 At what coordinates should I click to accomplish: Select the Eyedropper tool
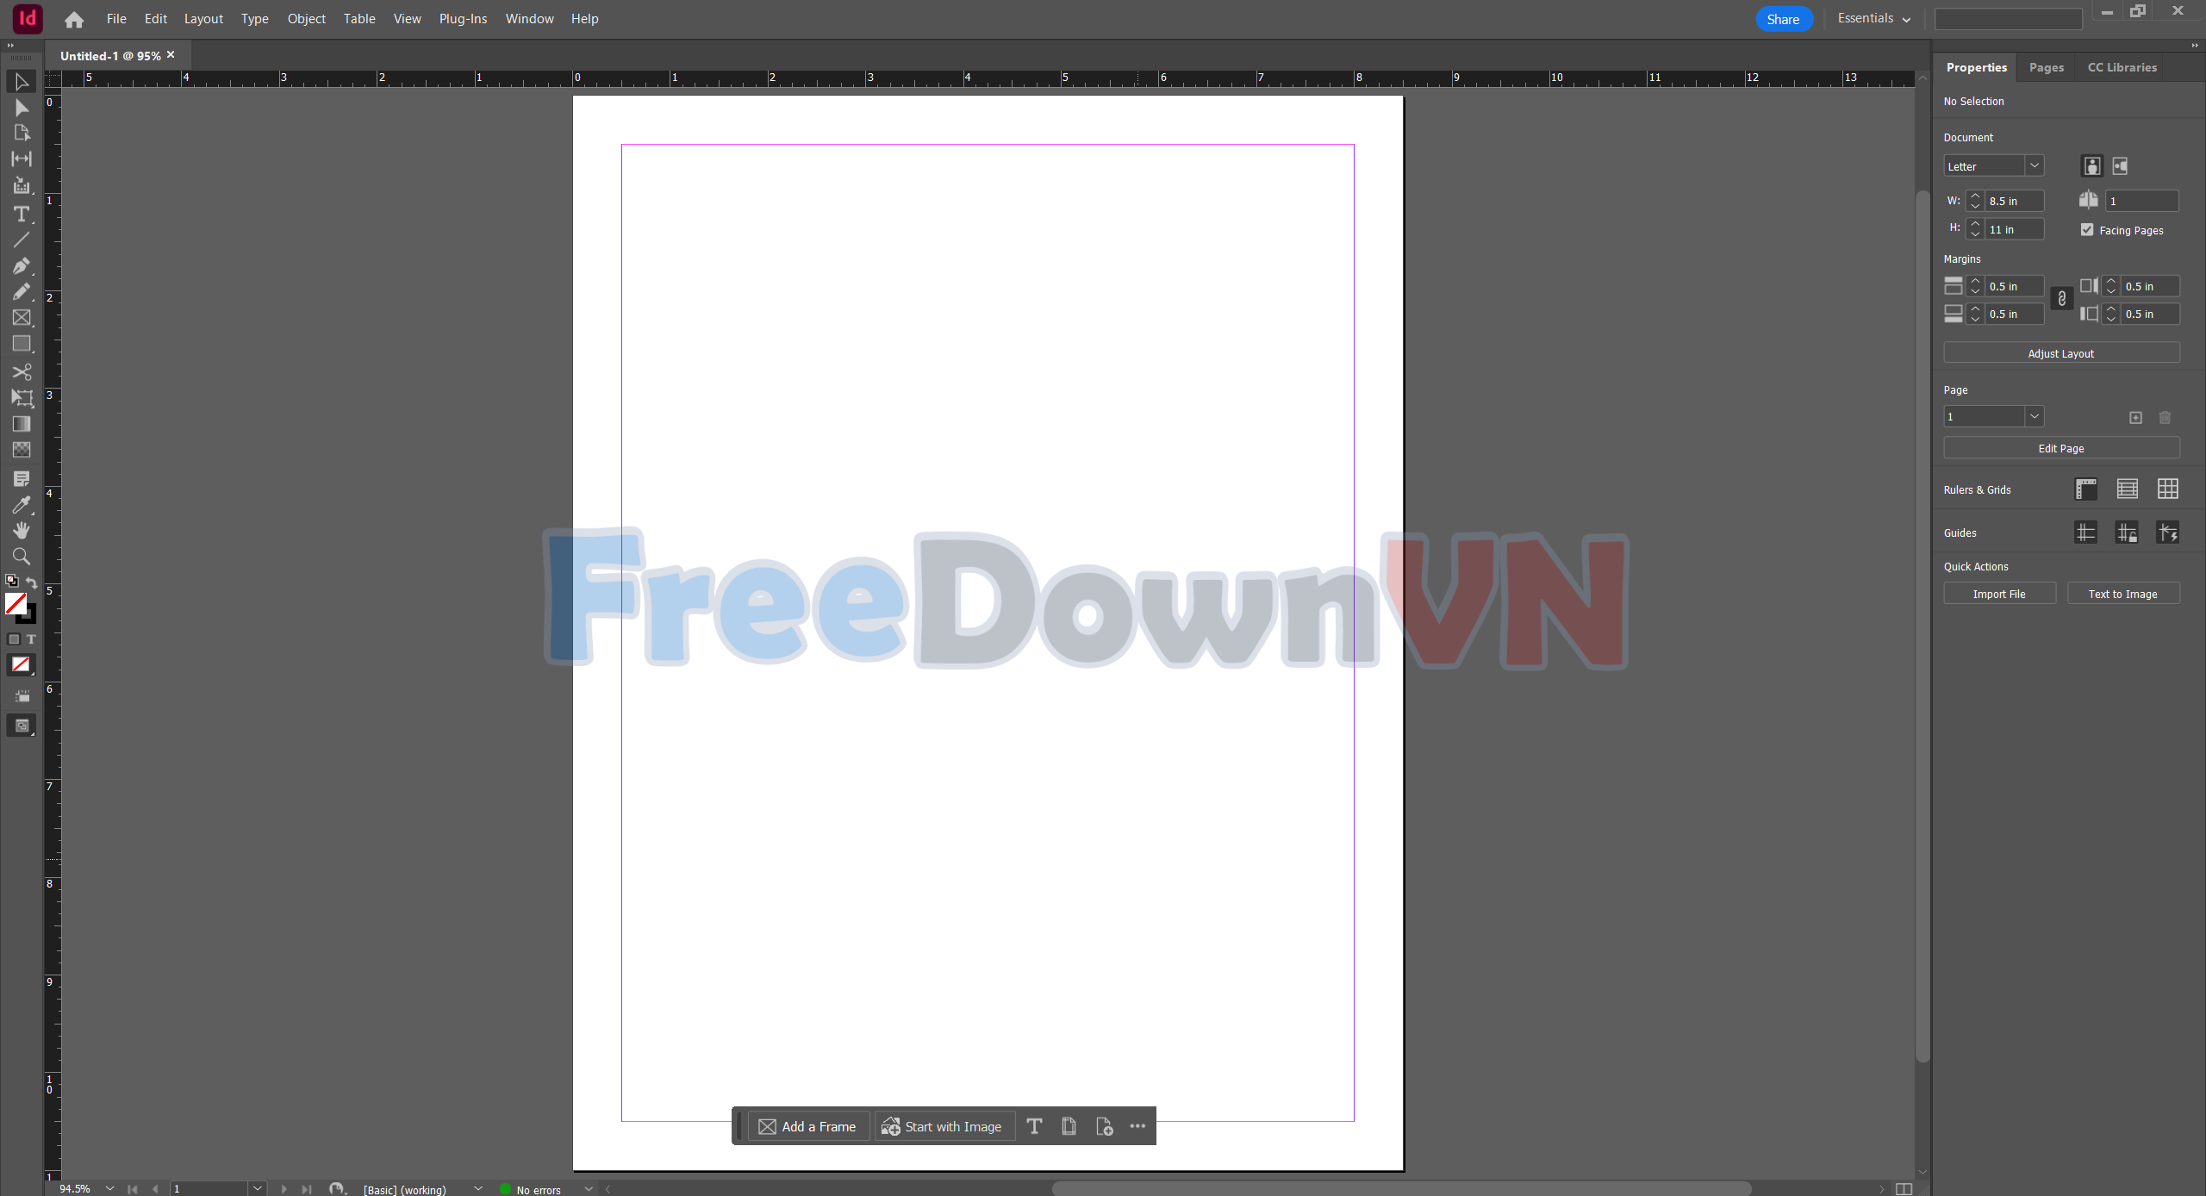[x=22, y=505]
